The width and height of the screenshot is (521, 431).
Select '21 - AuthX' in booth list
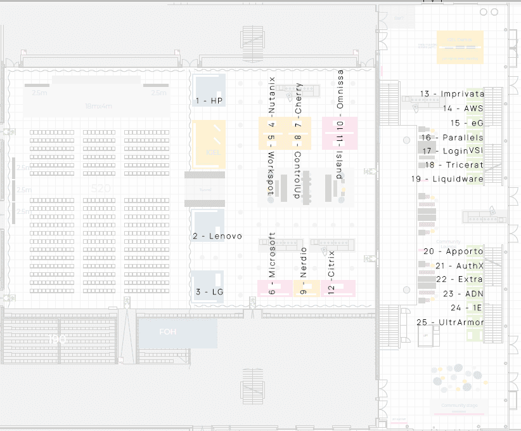[460, 265]
